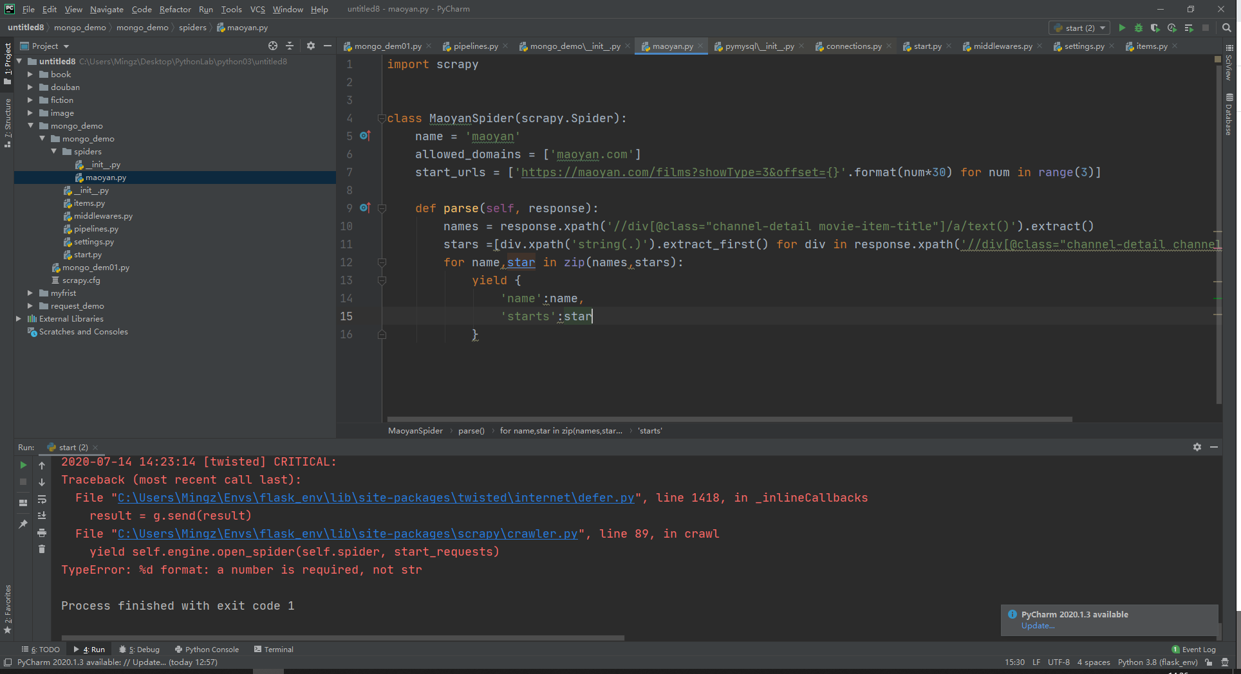This screenshot has width=1241, height=674.
Task: Click override gutter icon on line 9
Action: click(x=365, y=208)
